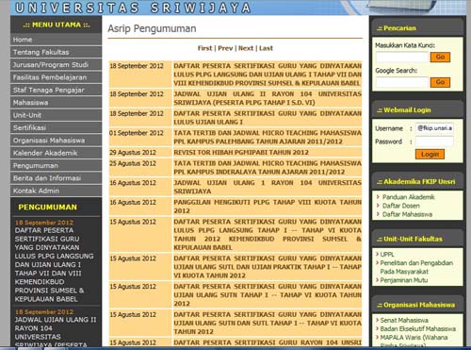Open the Badan Eksekutif Mahasiswa link
The height and width of the screenshot is (350, 471).
[x=417, y=329]
